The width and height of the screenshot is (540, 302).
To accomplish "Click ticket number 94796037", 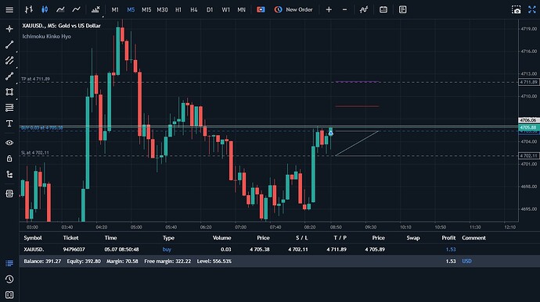I will click(x=74, y=250).
